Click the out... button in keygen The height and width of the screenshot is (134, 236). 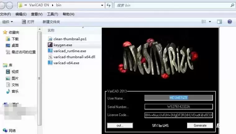pos(120,125)
